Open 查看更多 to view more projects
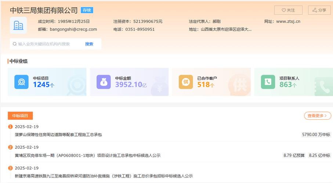The image size is (333, 183). coord(318,116)
